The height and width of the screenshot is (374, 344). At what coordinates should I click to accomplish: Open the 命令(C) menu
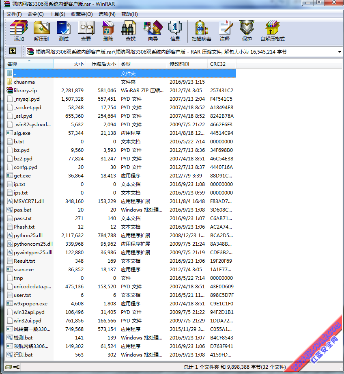tap(36, 14)
